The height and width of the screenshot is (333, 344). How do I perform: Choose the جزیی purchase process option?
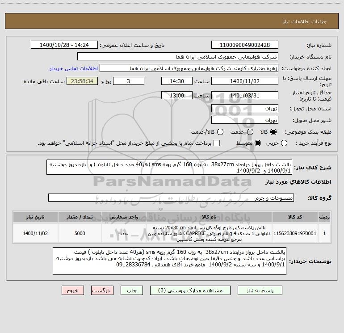point(284,143)
